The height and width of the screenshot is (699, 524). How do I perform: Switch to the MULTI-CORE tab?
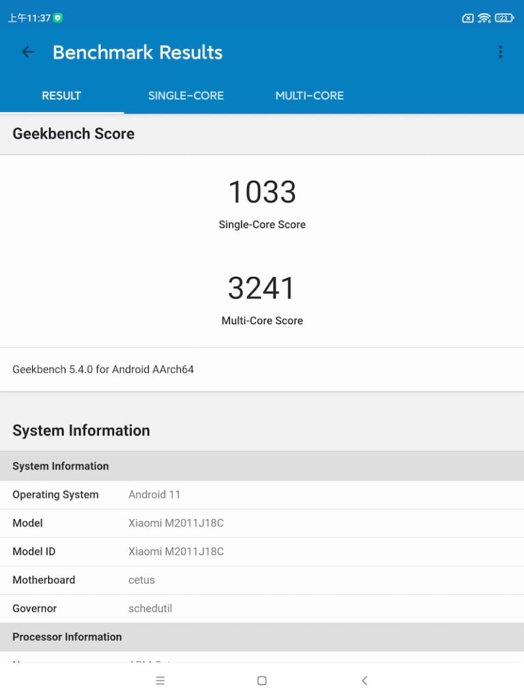click(x=310, y=96)
